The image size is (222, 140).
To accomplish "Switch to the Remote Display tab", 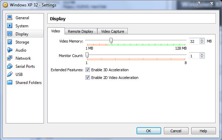I will point(80,31).
